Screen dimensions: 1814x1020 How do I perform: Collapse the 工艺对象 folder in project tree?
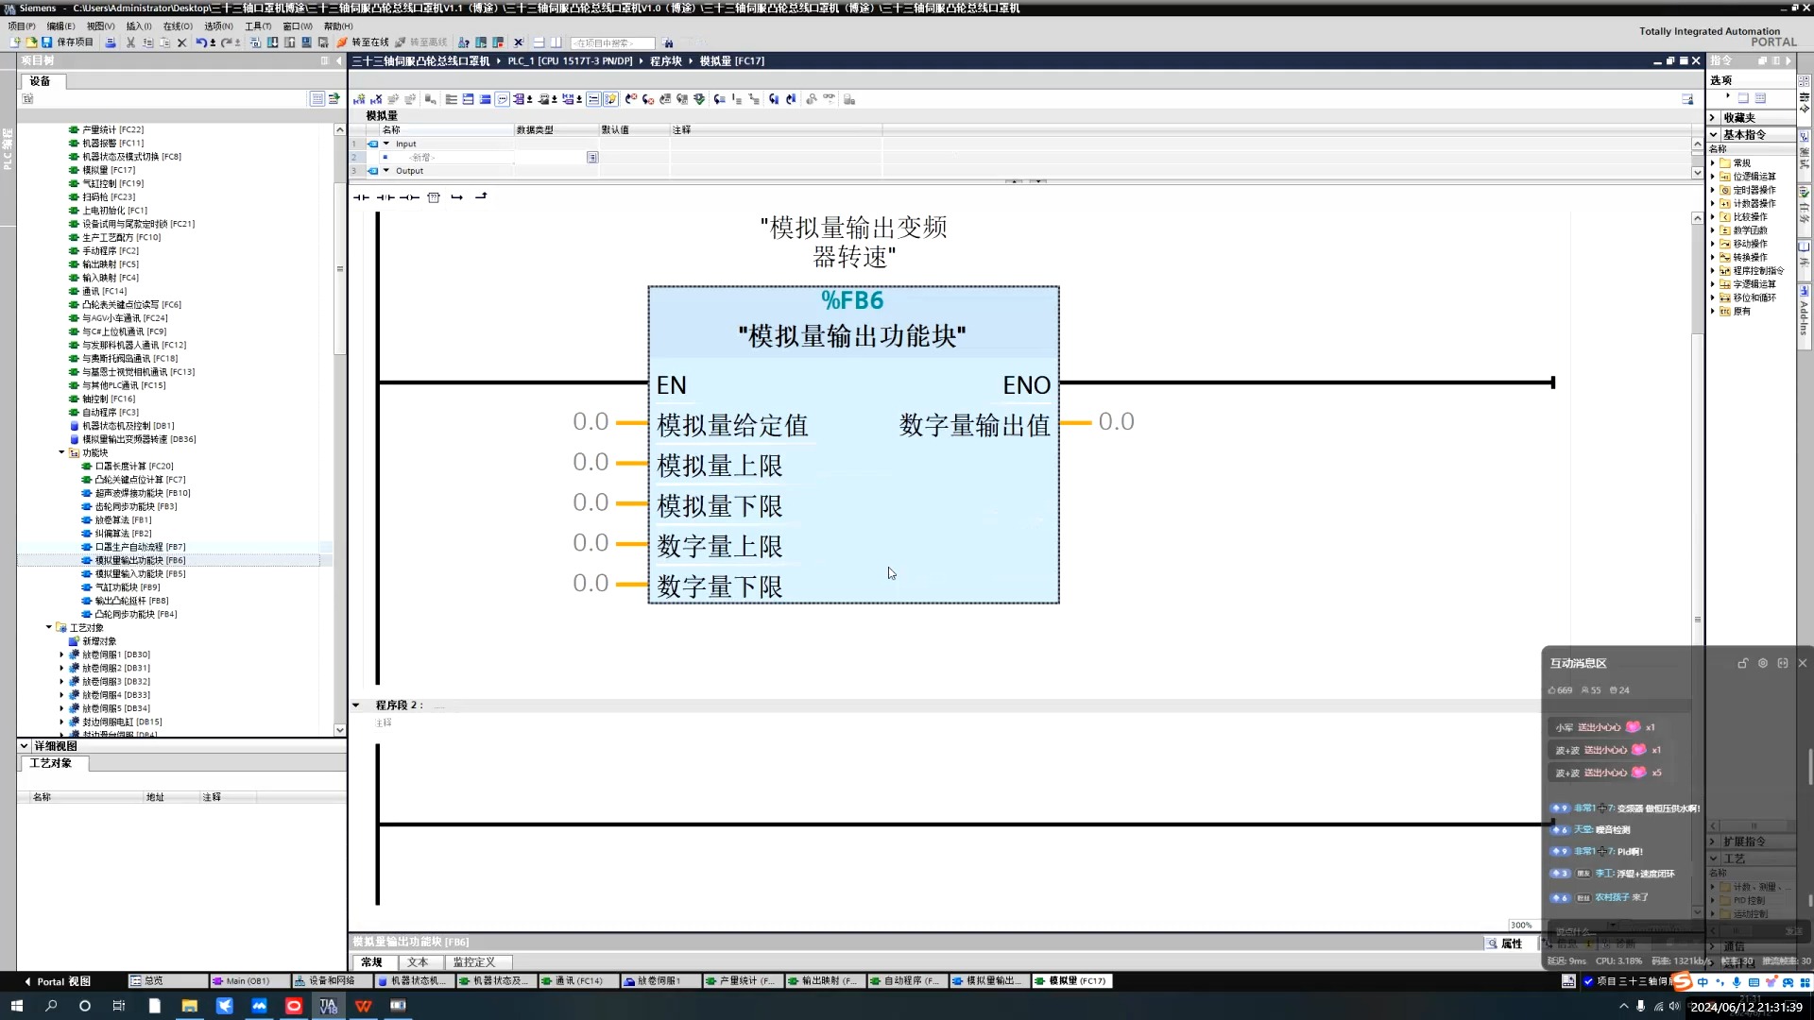tap(49, 627)
